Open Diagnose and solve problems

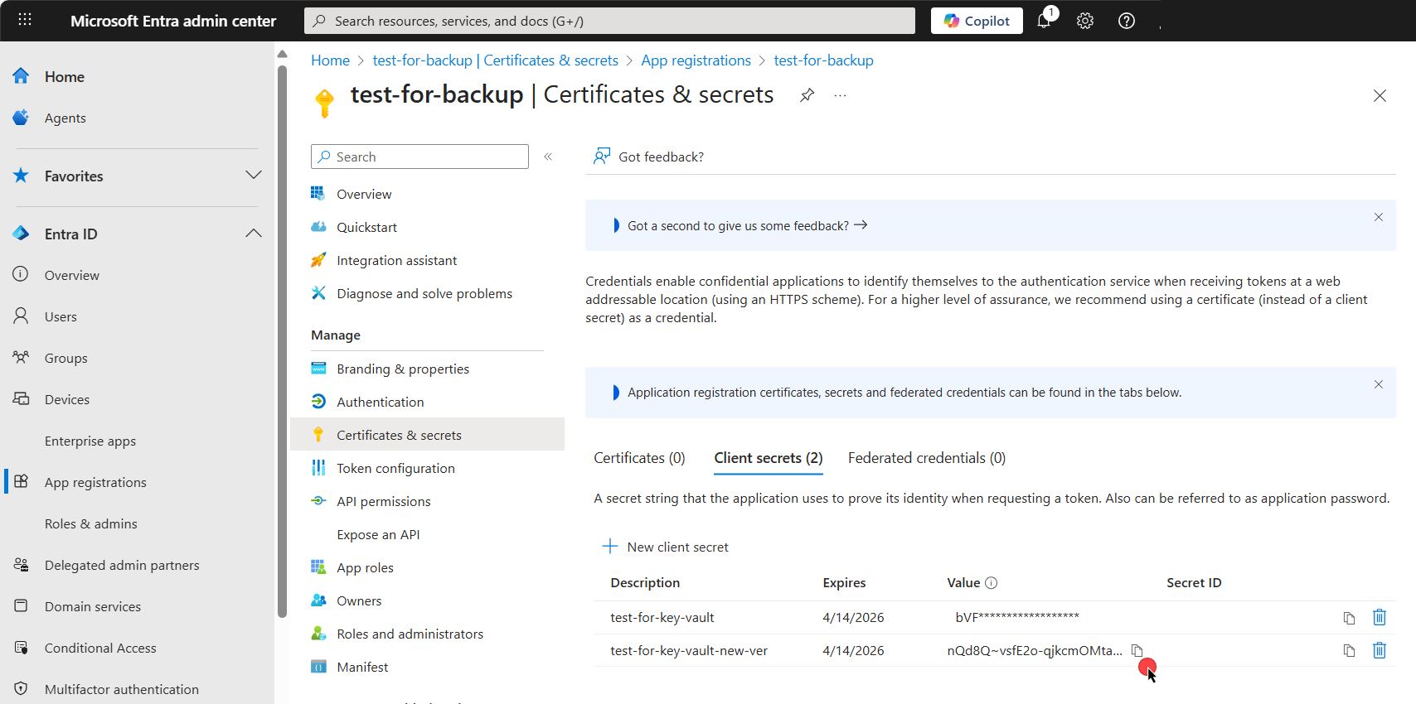(x=424, y=293)
